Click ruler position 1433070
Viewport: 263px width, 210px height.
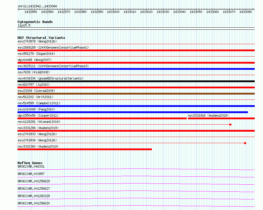click(x=229, y=12)
